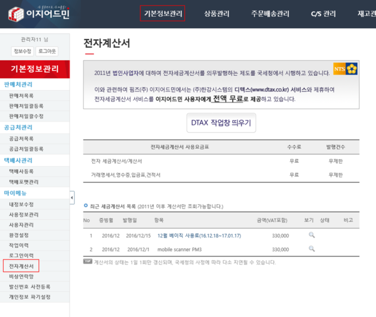Image resolution: width=376 pixels, height=317 pixels.
Task: Open 공급처목록 in sidebar
Action: pyautogui.click(x=21, y=138)
